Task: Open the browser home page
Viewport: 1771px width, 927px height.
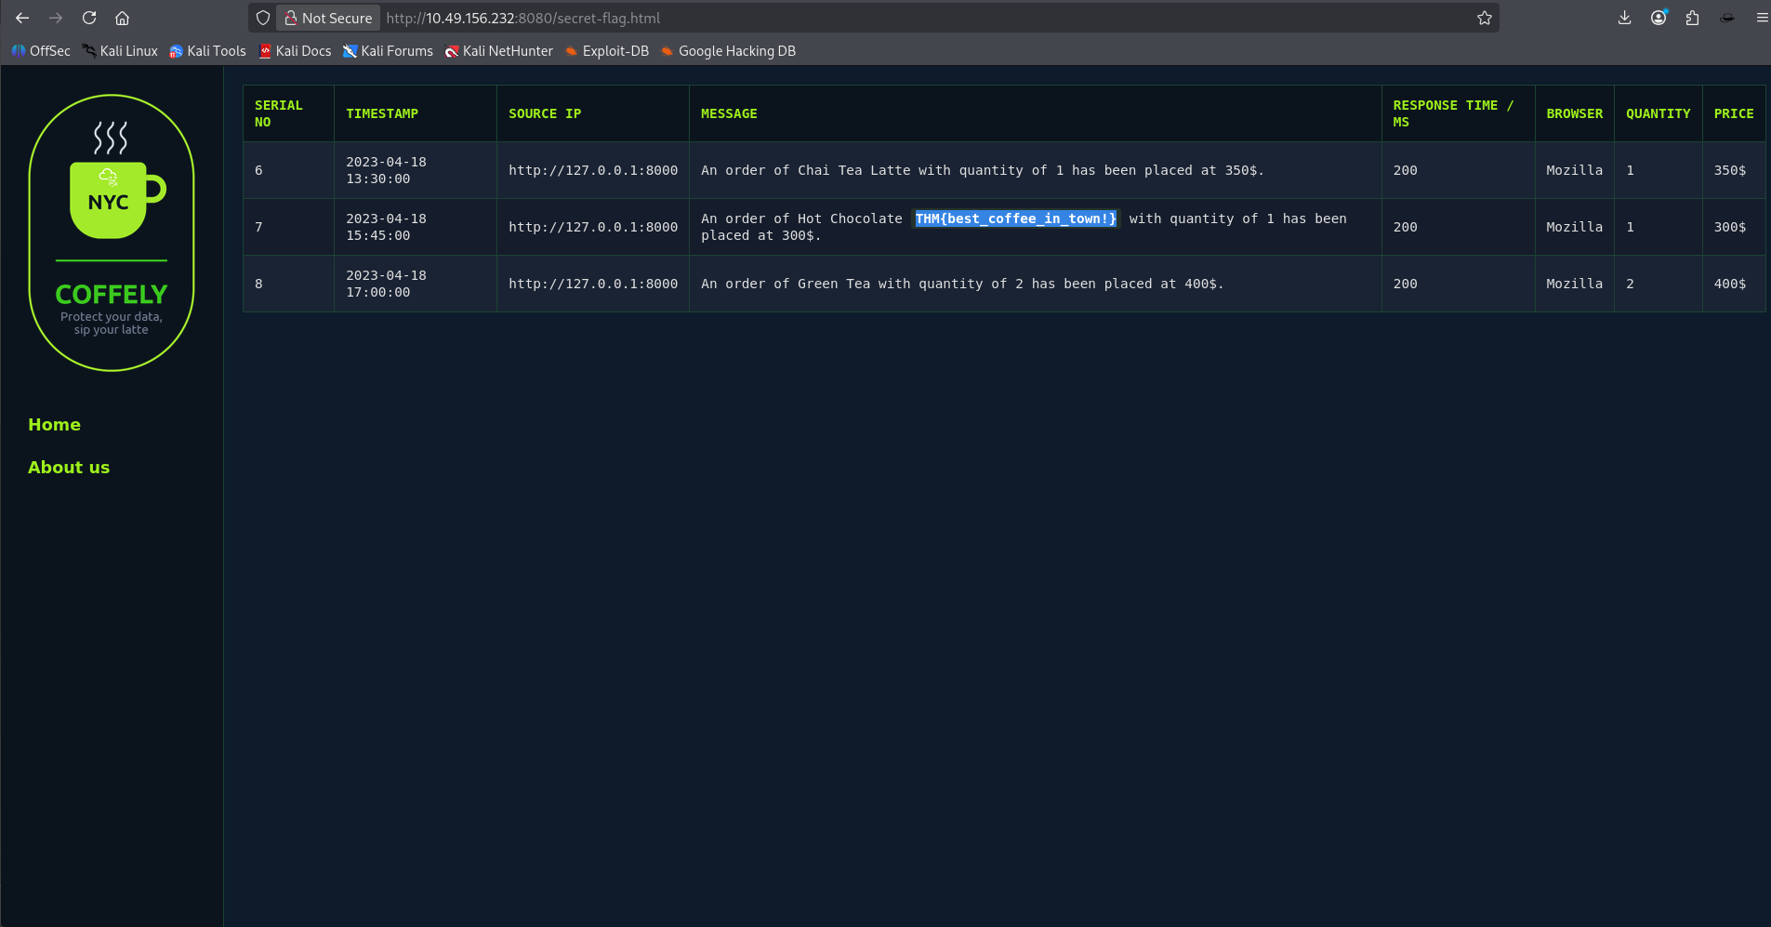Action: click(x=122, y=18)
